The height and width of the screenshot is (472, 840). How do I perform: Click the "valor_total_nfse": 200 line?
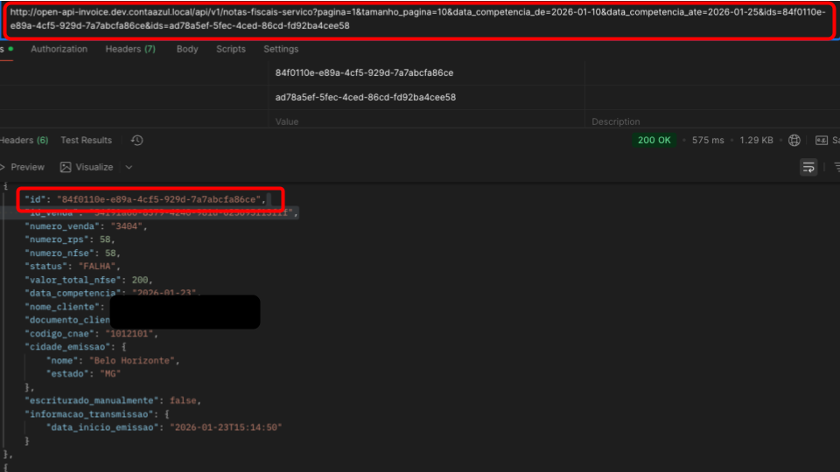[x=88, y=280]
